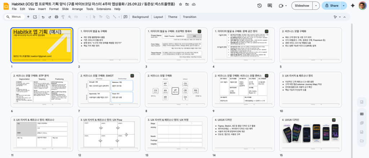Open the comments panel icon

(270, 6)
